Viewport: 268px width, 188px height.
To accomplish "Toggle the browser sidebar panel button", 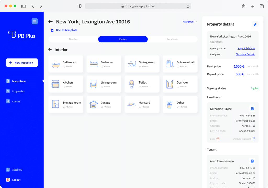I will click(23, 6).
